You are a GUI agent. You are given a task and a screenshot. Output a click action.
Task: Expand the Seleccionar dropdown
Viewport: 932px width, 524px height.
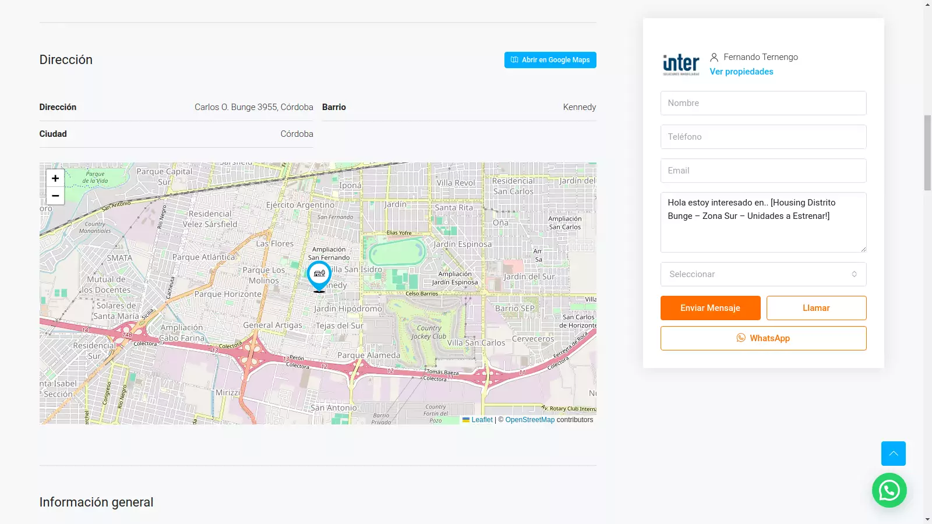point(763,274)
